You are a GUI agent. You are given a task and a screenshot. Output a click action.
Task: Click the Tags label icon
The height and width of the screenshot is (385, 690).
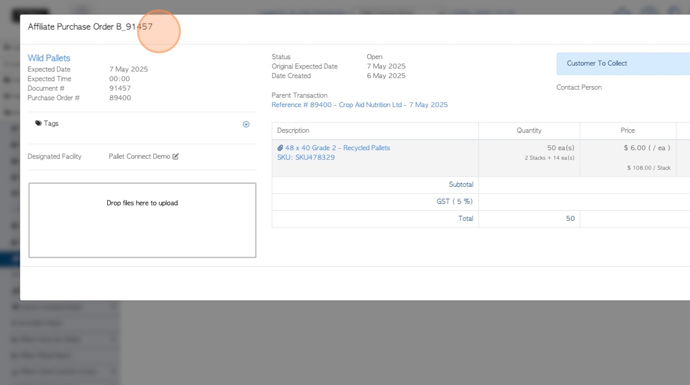38,124
